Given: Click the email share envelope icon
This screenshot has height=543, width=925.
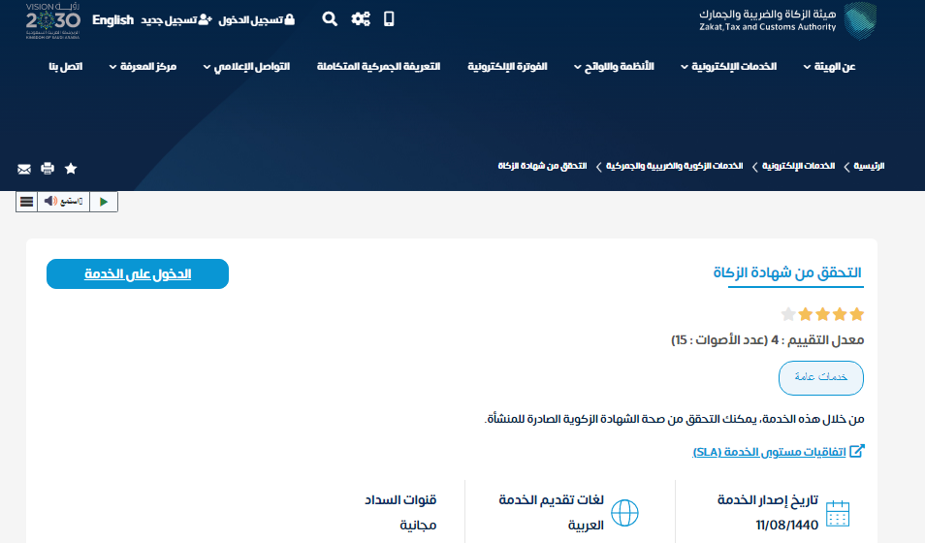Looking at the screenshot, I should point(24,169).
